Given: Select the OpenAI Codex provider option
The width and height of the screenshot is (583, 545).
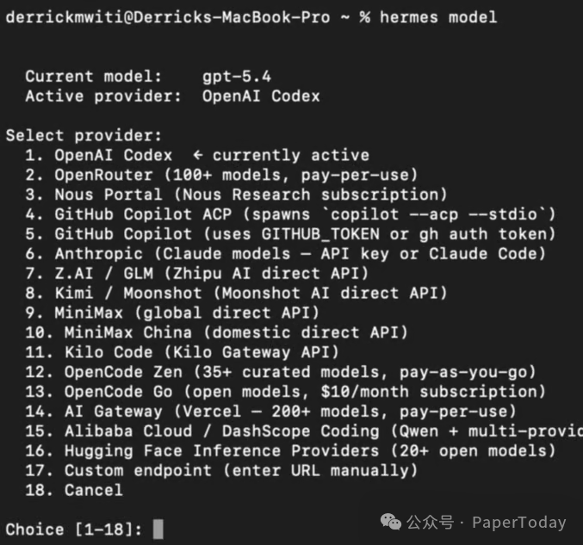Looking at the screenshot, I should click(113, 156).
